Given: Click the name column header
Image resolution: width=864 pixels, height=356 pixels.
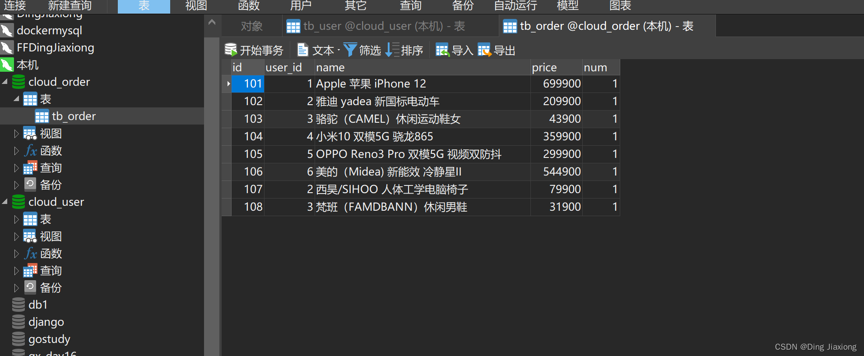Looking at the screenshot, I should pyautogui.click(x=423, y=68).
